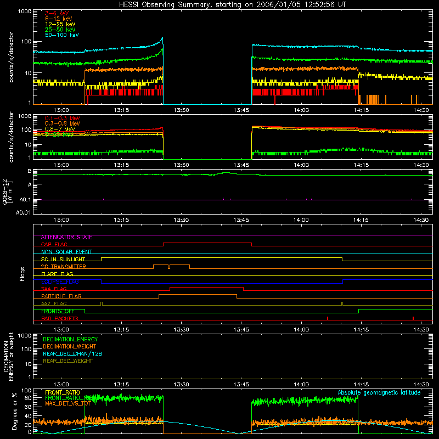Click the raised GAP_FLAG segment in Flags panel
Image resolution: width=439 pixels, height=439 pixels.
[x=207, y=243]
